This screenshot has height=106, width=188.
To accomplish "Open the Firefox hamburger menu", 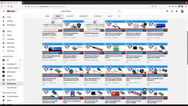I will 186,6.
